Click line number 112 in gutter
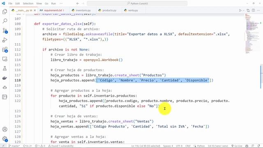Viewport: 263px width, 148px height. coord(18,49)
